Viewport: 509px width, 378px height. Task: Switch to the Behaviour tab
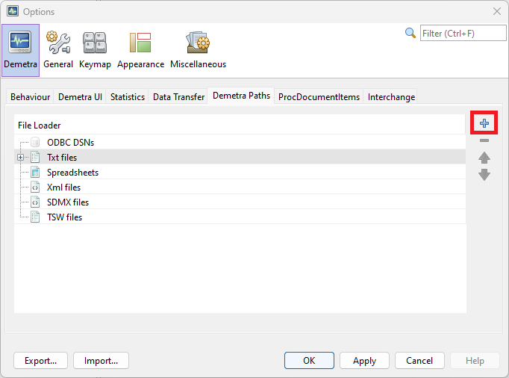(31, 97)
